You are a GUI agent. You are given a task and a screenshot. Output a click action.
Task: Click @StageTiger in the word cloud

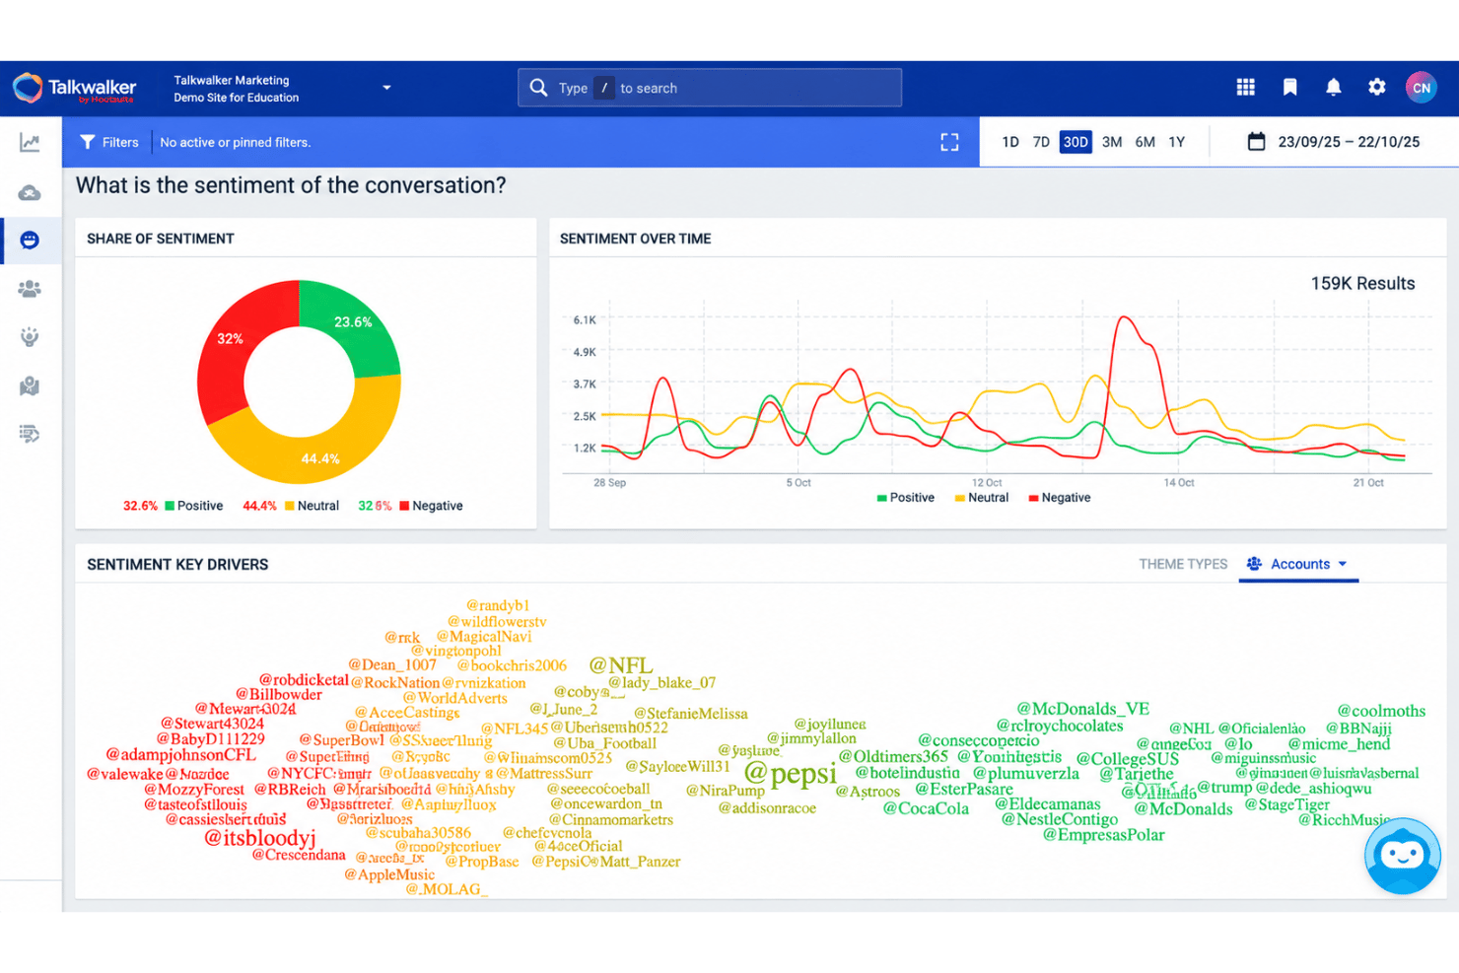[1286, 804]
